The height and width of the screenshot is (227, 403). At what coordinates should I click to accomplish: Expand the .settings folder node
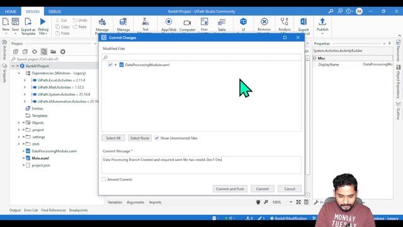tap(19, 137)
